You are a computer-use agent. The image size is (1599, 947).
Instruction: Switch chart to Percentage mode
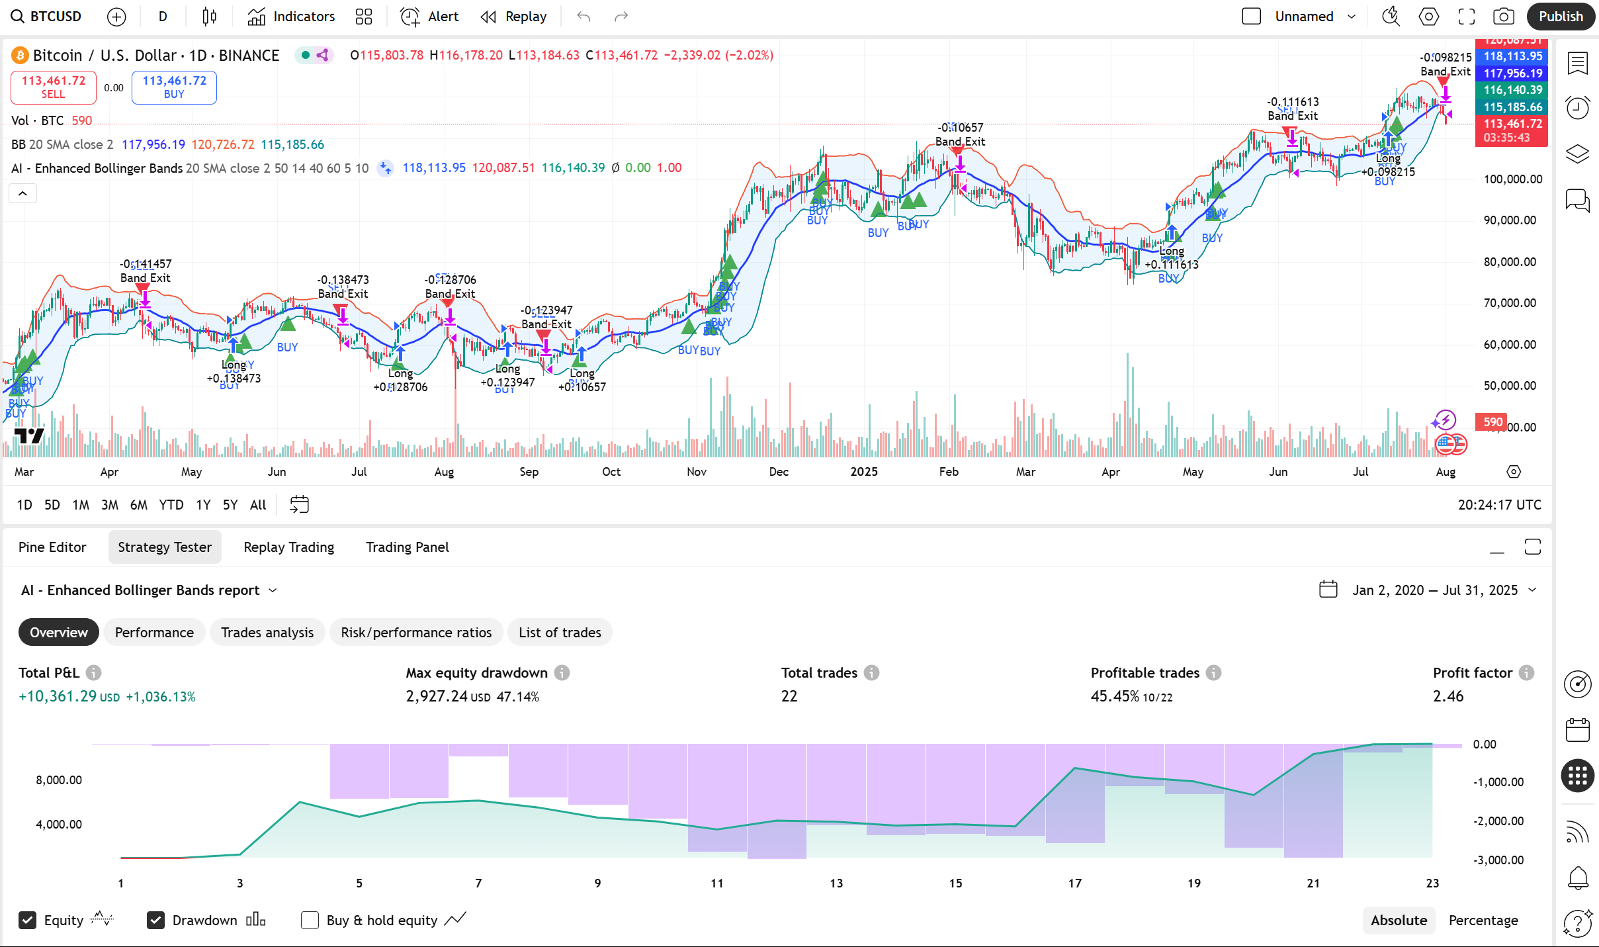[1483, 921]
